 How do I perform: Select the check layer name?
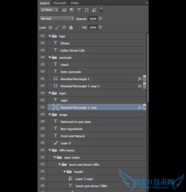pos(64,65)
